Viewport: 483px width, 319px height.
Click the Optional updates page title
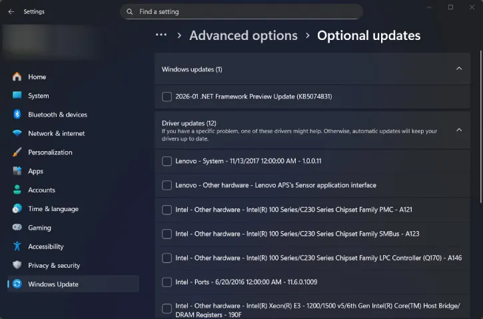point(368,36)
